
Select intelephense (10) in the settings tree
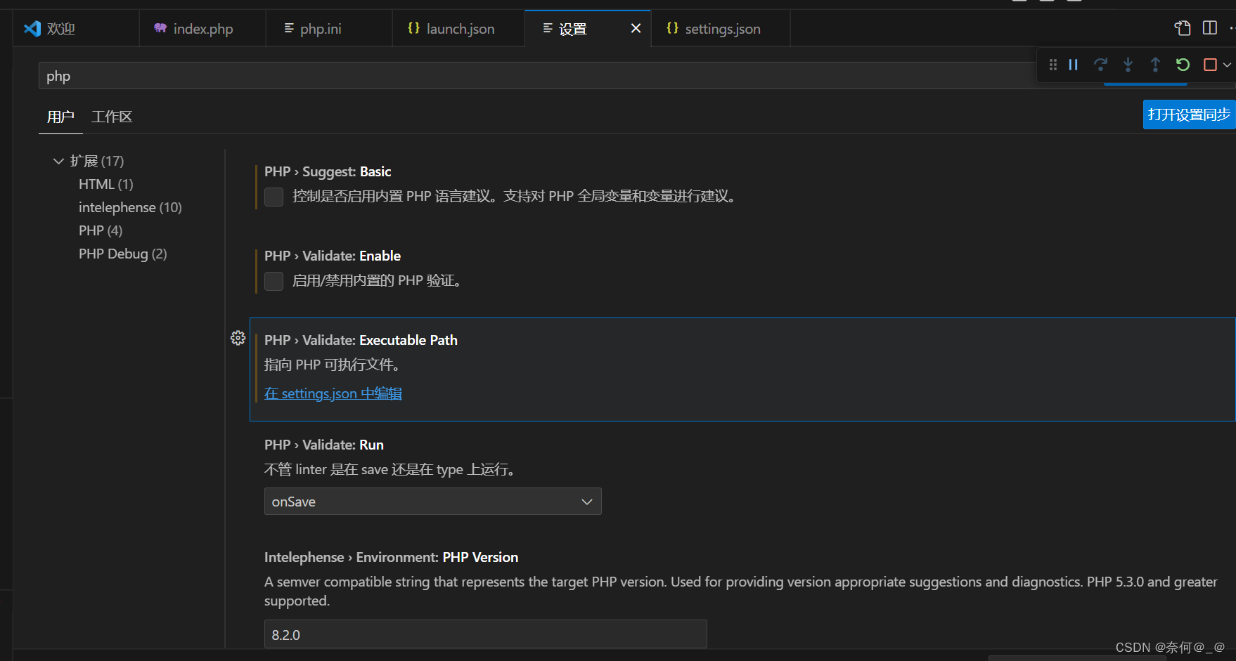pos(129,207)
